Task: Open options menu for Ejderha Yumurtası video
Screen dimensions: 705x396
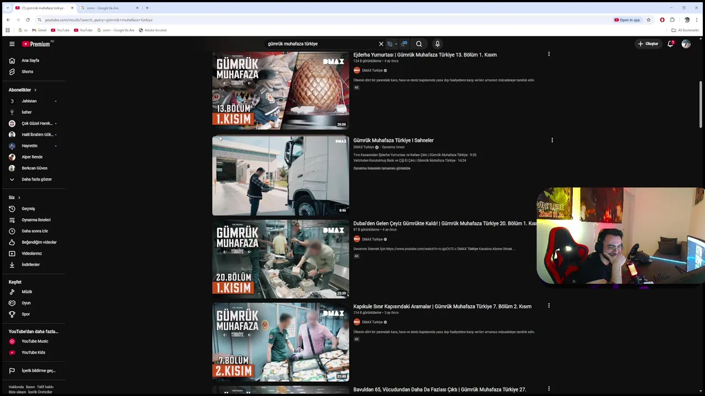Action: pyautogui.click(x=549, y=54)
